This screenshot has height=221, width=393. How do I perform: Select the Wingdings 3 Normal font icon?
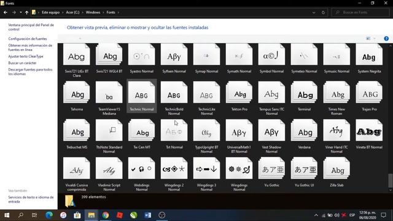pyautogui.click(x=206, y=168)
